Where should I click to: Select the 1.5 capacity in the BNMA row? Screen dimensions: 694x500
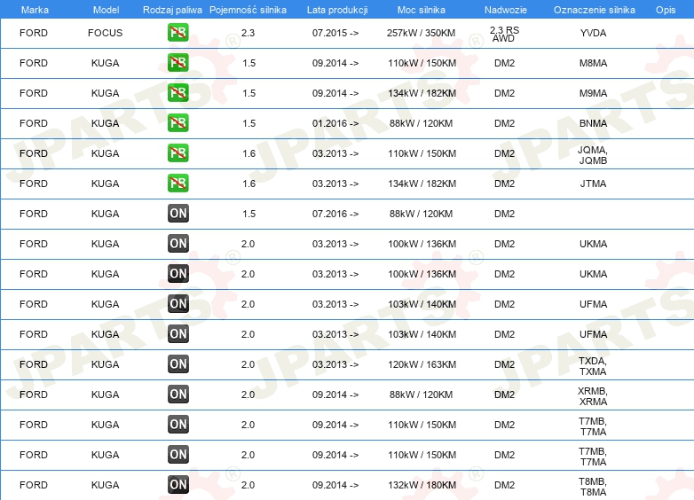tap(248, 123)
